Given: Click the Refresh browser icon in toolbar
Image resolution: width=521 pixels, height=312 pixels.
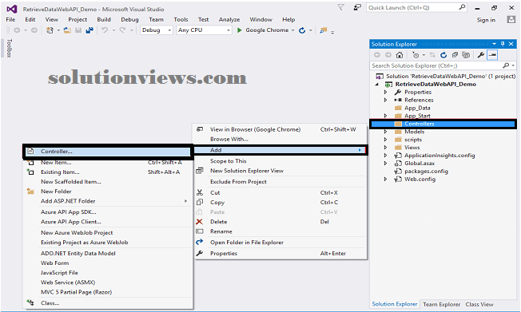Looking at the screenshot, I should pos(302,30).
